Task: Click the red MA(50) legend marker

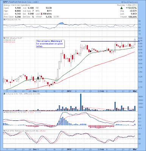Action: coord(4,42)
